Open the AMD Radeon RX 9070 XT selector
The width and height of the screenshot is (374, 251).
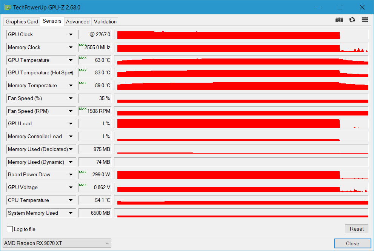coord(57,243)
